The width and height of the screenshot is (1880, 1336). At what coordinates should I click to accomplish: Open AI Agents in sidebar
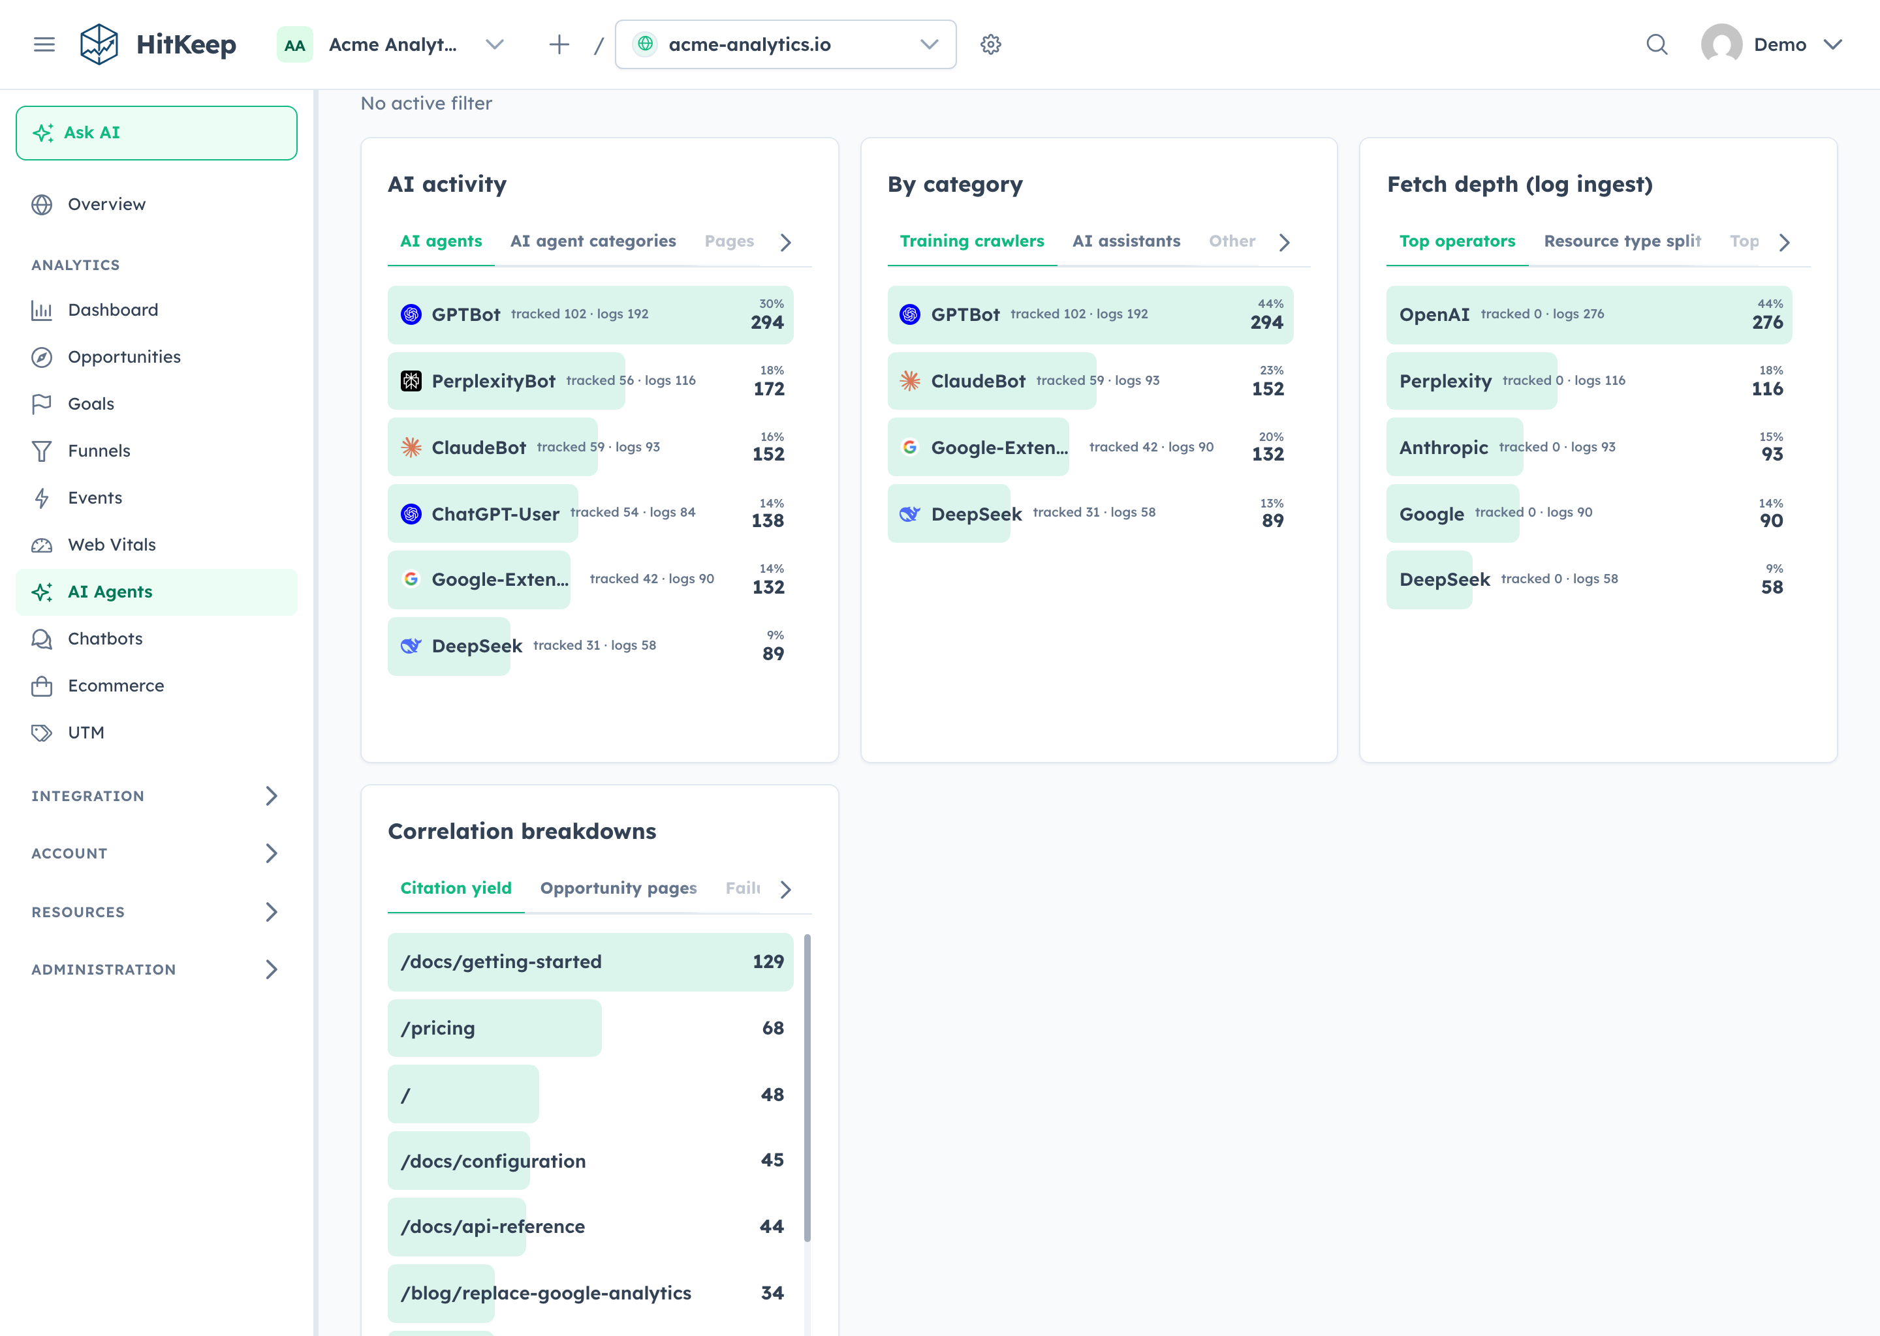point(157,592)
